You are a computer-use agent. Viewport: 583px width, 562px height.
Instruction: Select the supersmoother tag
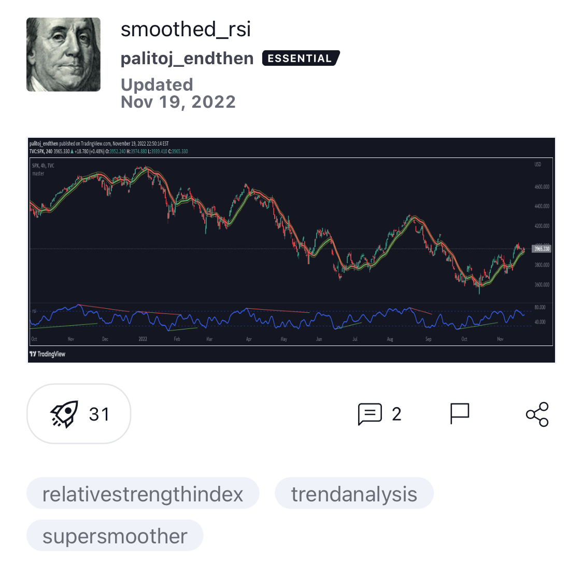pos(115,536)
